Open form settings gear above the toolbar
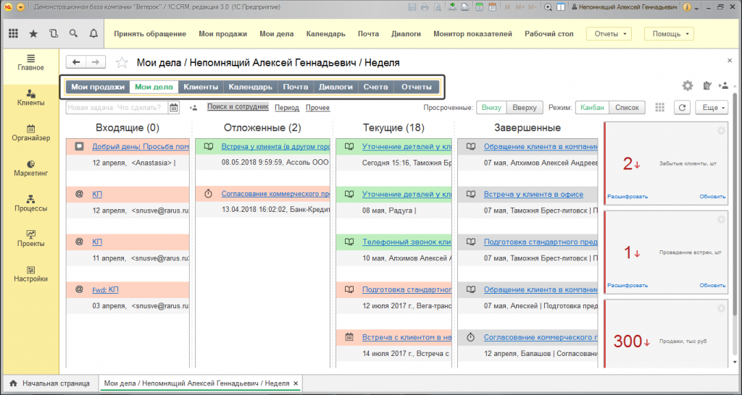 coord(687,85)
